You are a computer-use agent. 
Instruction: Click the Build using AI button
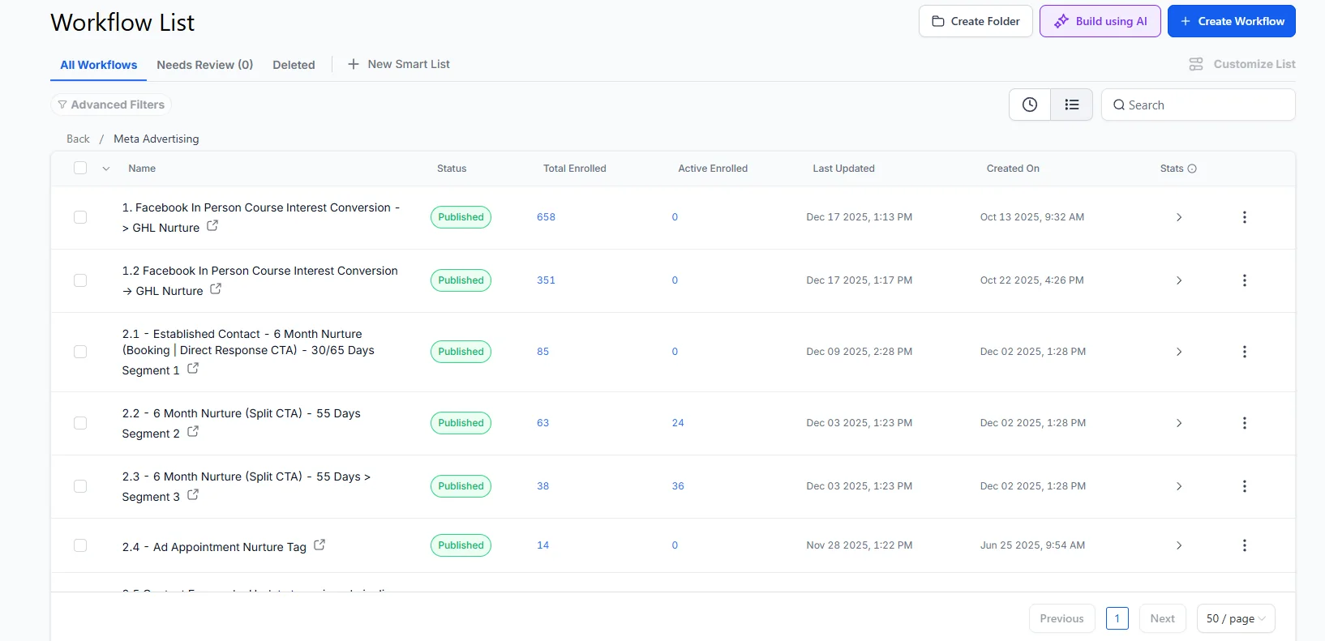coord(1100,21)
